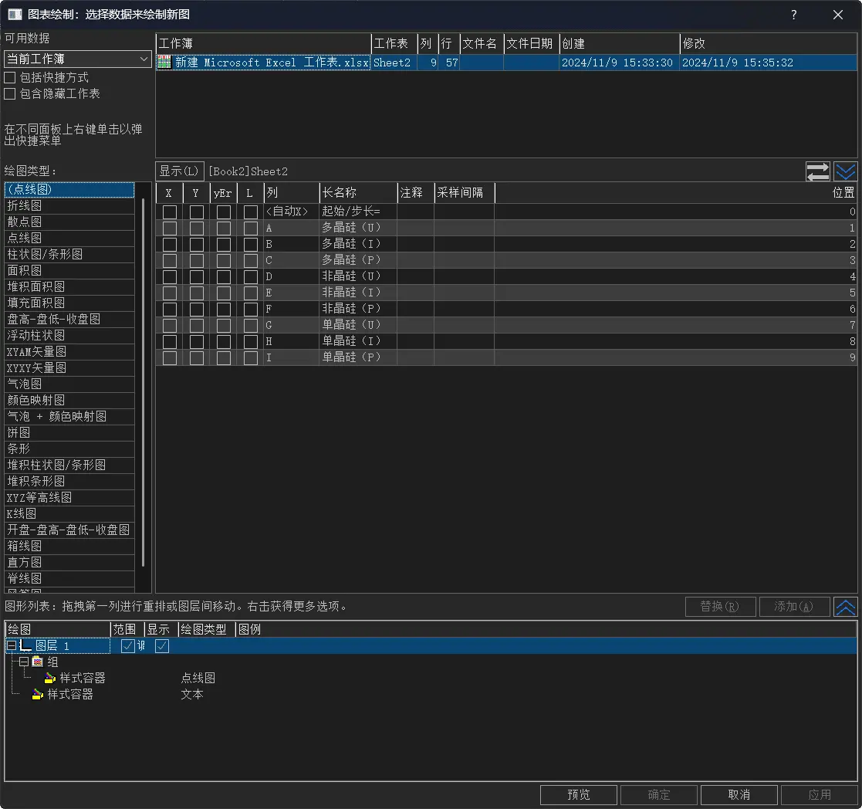The image size is (862, 809).
Task: Tick the X checkbox for column A
Action: pos(169,228)
